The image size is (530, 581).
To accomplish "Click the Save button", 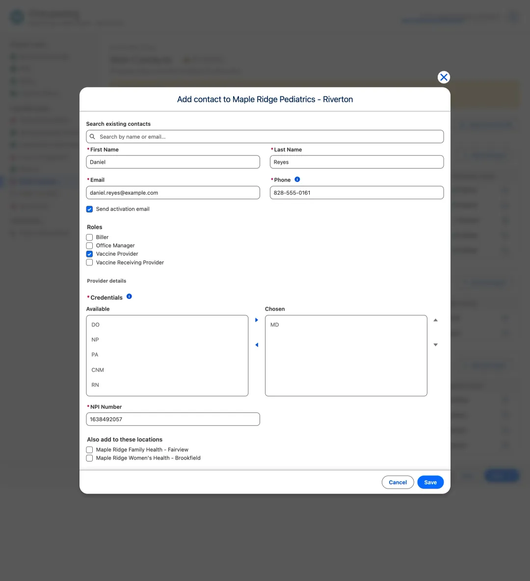I will click(x=430, y=482).
